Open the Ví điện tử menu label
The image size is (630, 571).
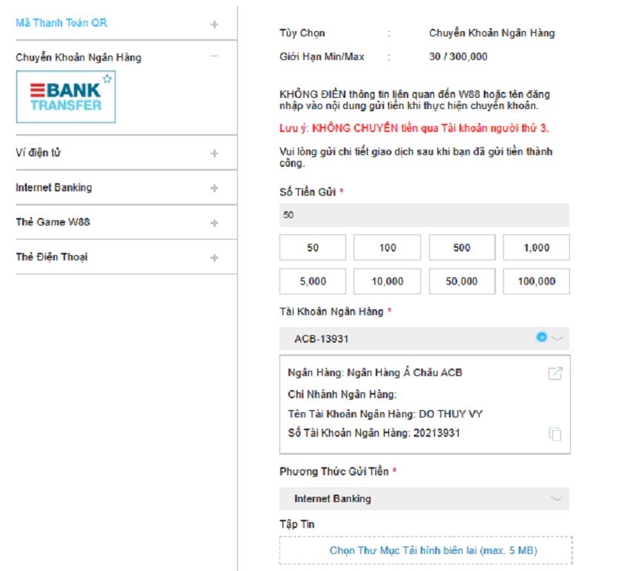click(38, 153)
